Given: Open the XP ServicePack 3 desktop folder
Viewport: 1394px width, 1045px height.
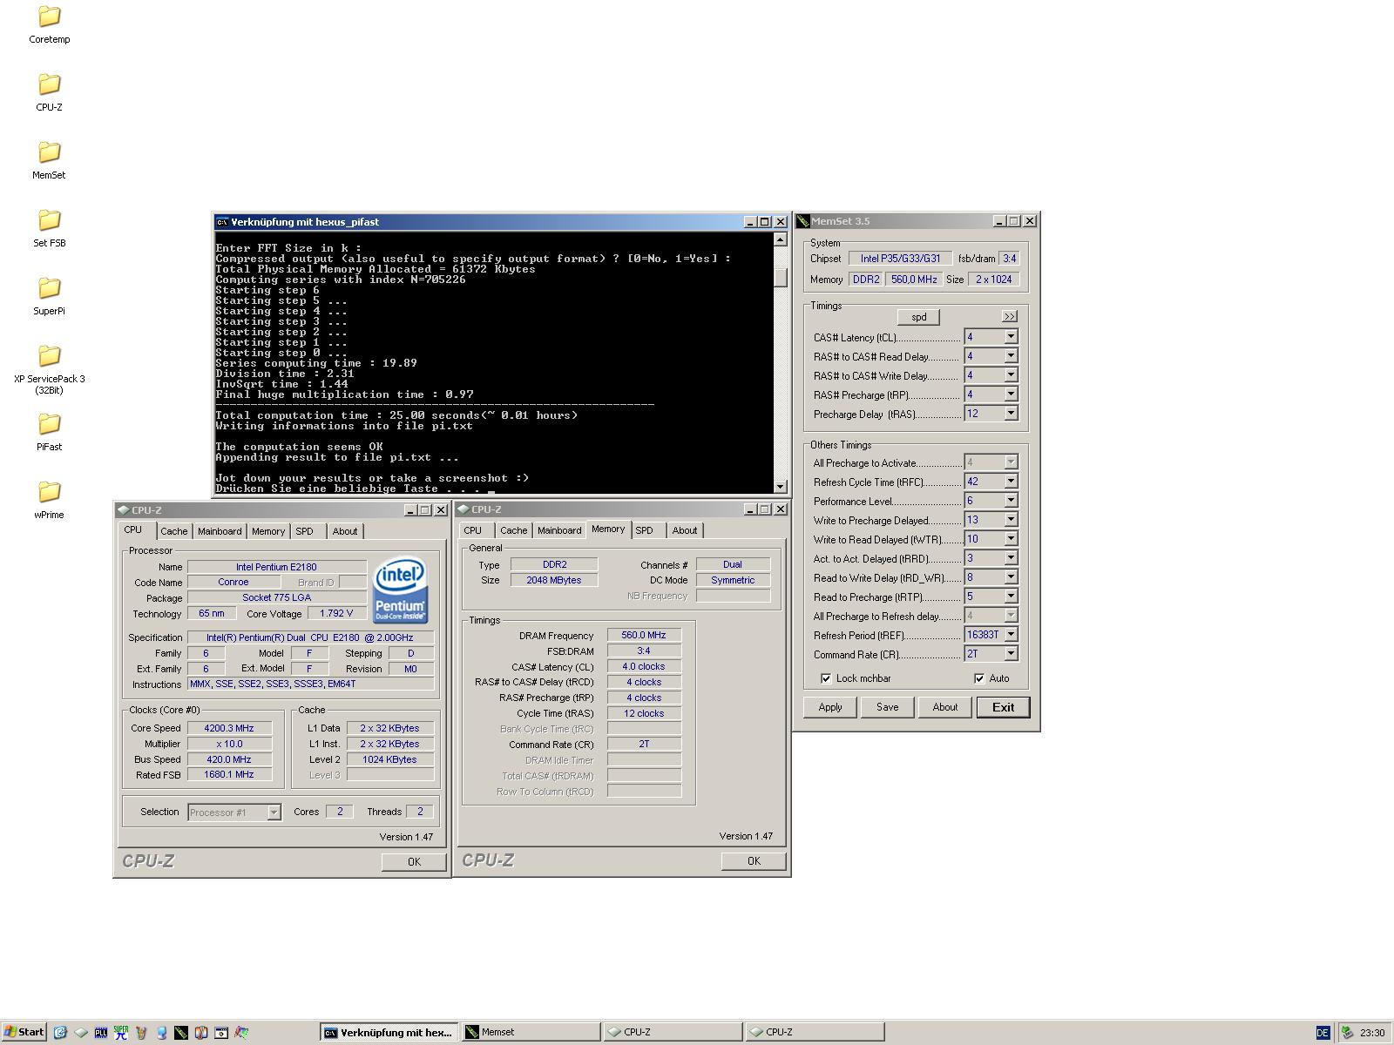Looking at the screenshot, I should 50,369.
